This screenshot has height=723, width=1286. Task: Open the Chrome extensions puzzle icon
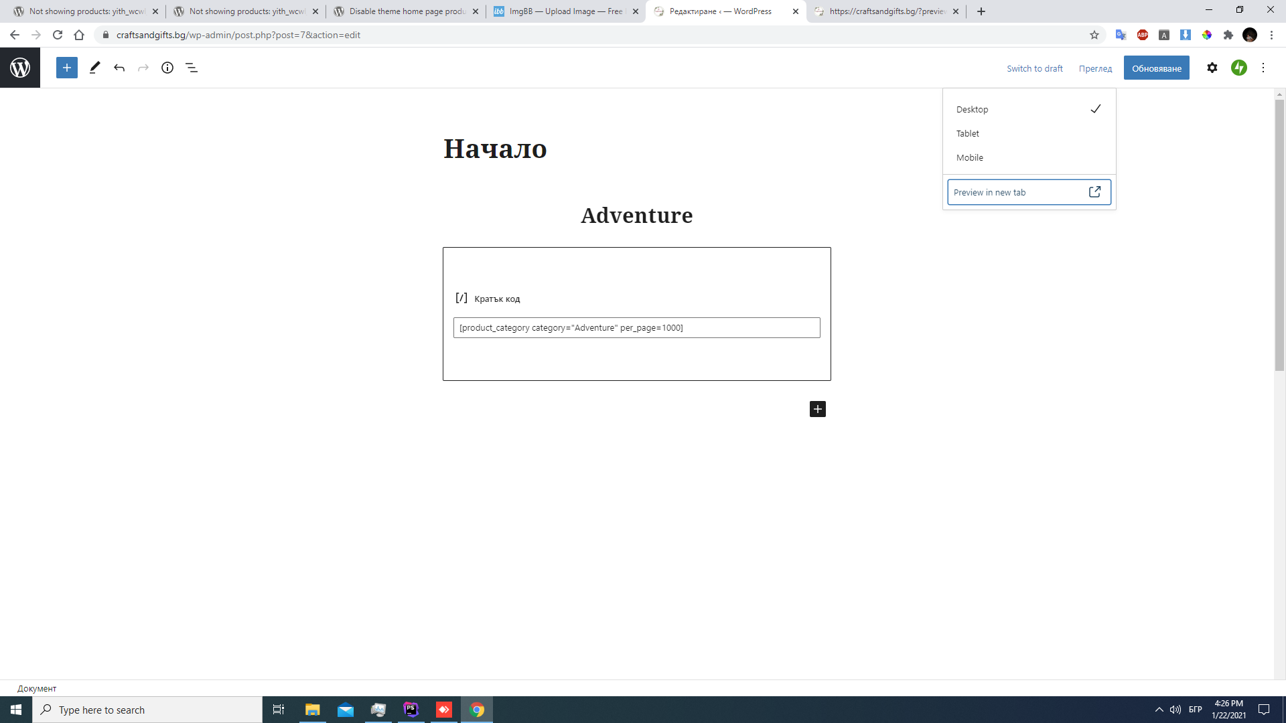[x=1228, y=35]
